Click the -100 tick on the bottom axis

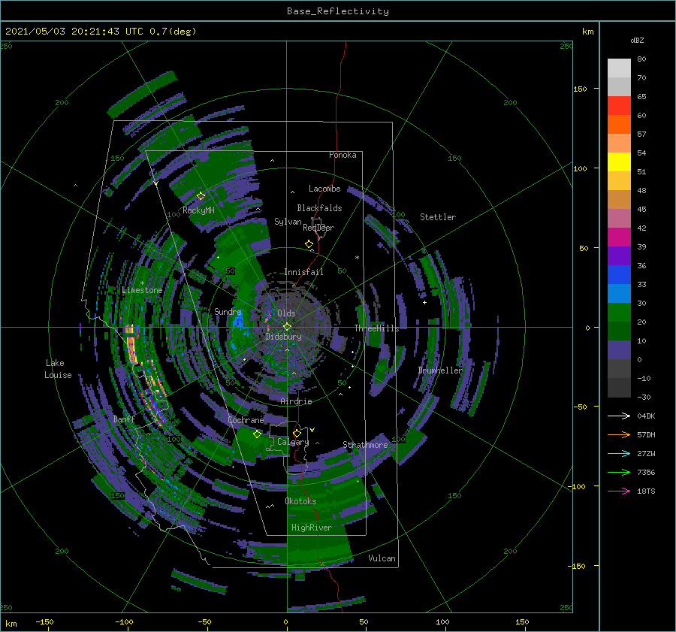124,621
